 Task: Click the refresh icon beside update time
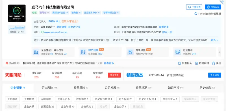(195, 14)
